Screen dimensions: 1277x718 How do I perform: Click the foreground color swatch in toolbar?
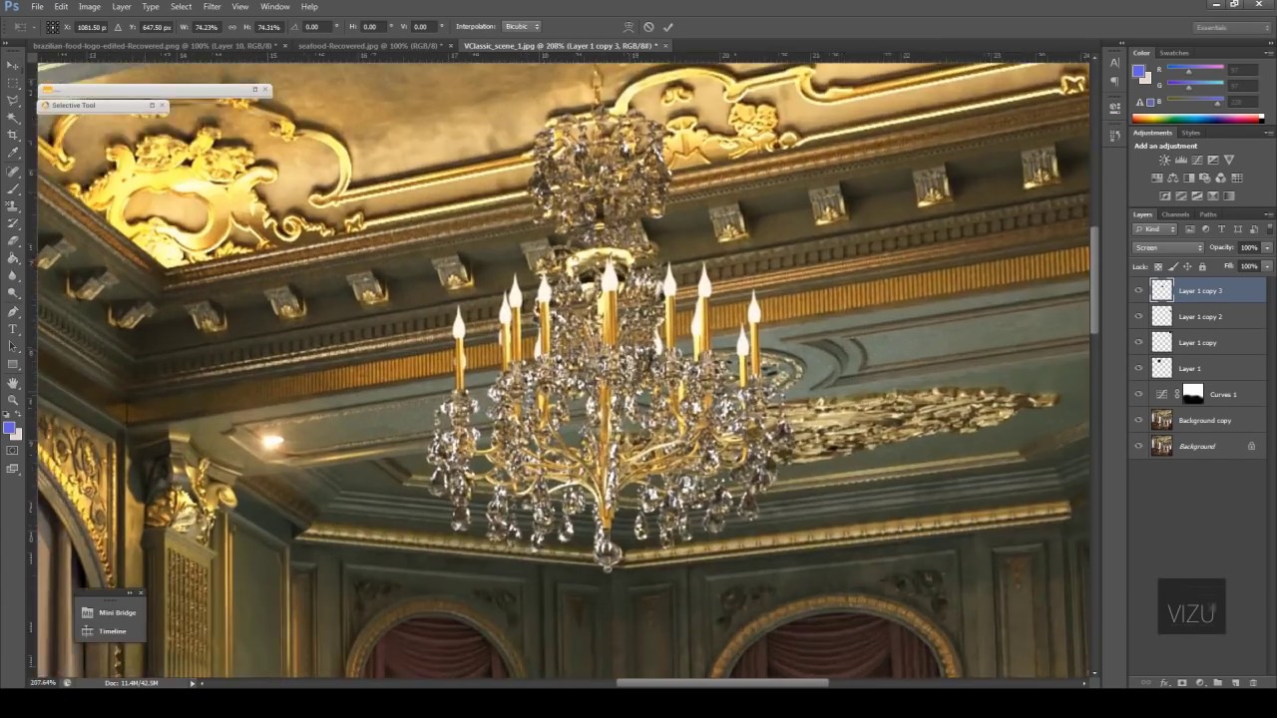(x=9, y=429)
